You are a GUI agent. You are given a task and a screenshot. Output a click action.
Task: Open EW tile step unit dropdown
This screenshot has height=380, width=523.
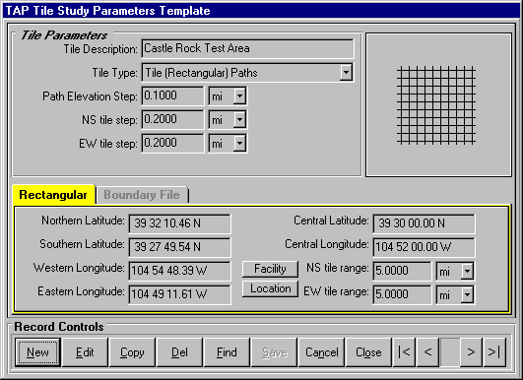(x=239, y=144)
